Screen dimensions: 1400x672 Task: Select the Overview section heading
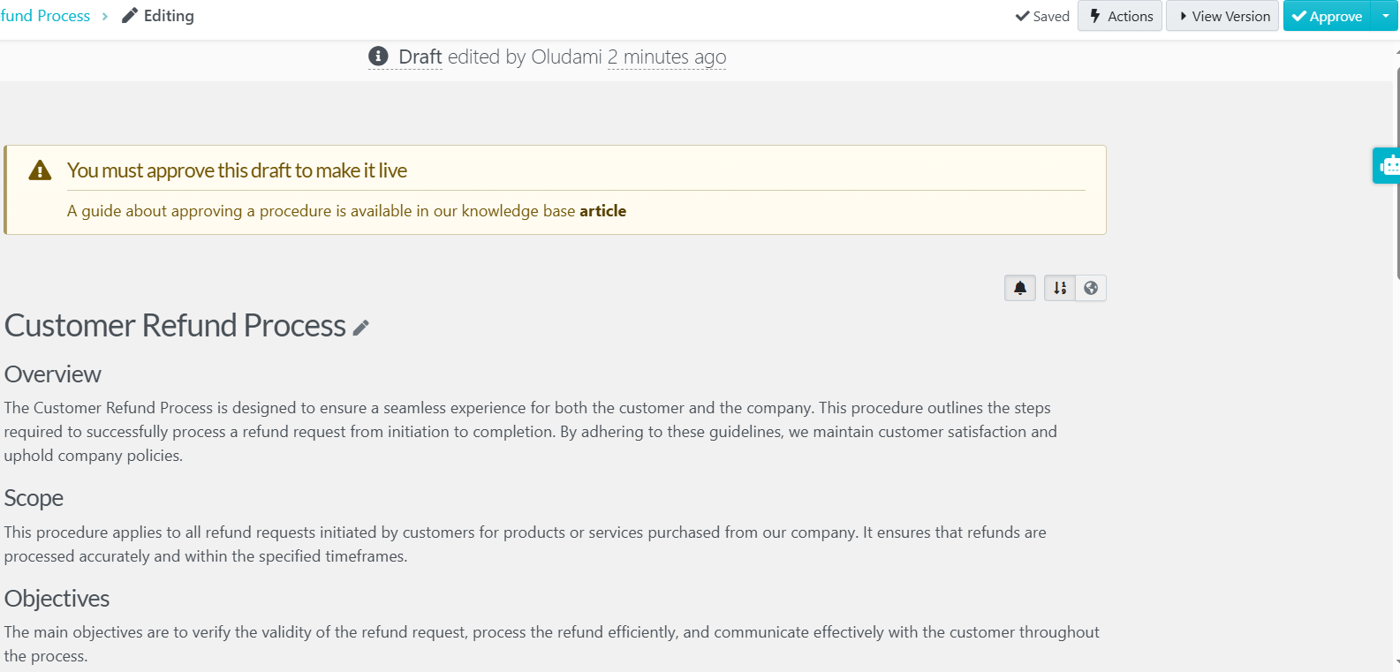53,374
